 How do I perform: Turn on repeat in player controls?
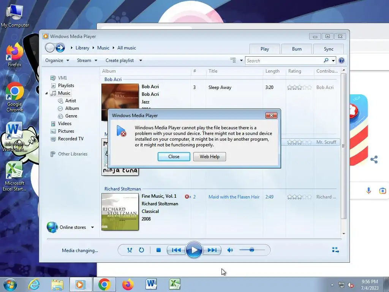pos(141,250)
